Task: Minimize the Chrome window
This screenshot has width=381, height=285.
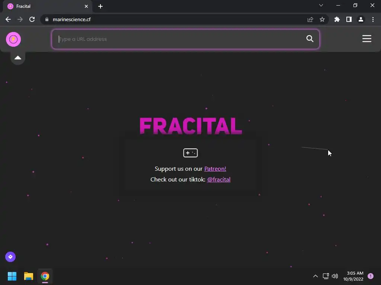Action: 338,5
